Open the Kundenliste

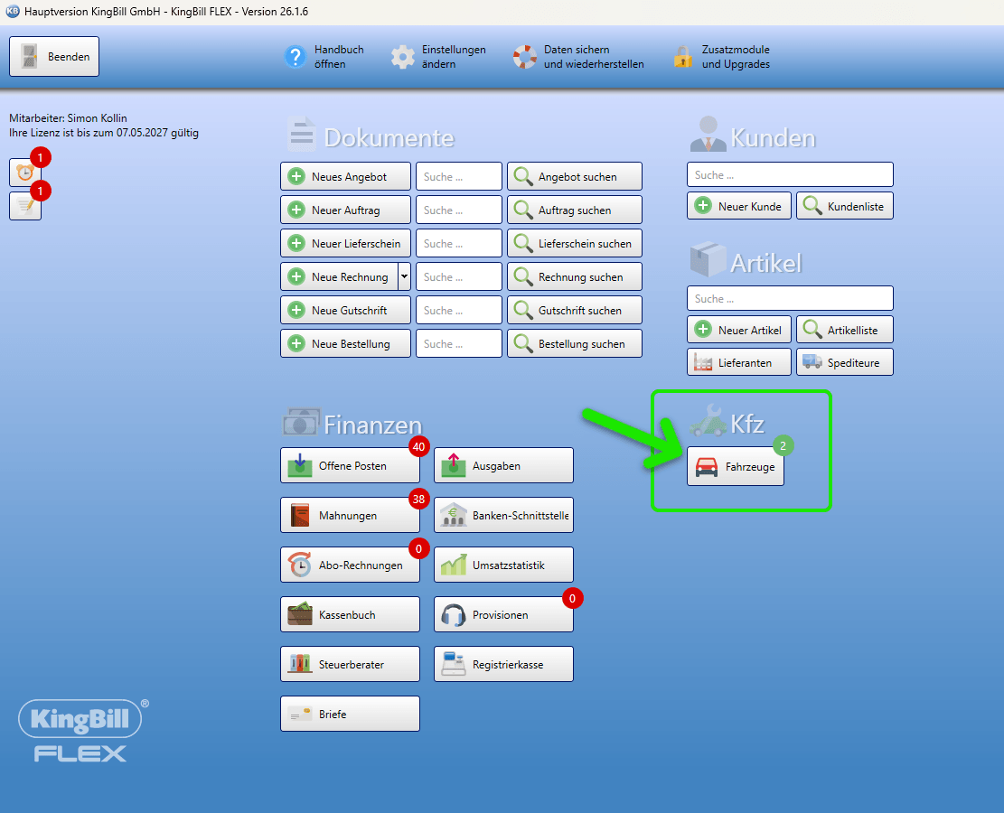point(845,206)
